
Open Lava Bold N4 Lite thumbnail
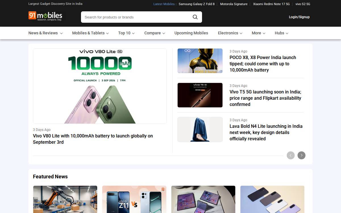(200, 130)
